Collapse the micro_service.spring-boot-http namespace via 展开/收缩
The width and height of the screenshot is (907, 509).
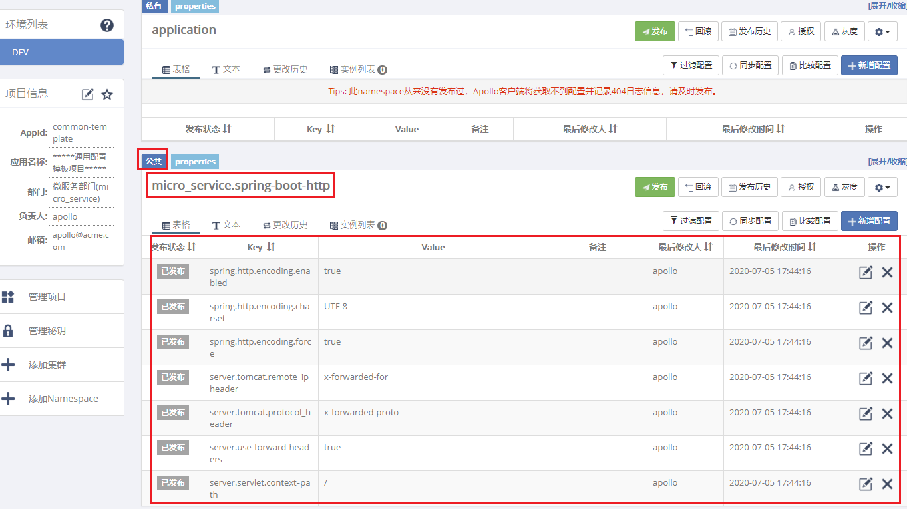click(887, 161)
